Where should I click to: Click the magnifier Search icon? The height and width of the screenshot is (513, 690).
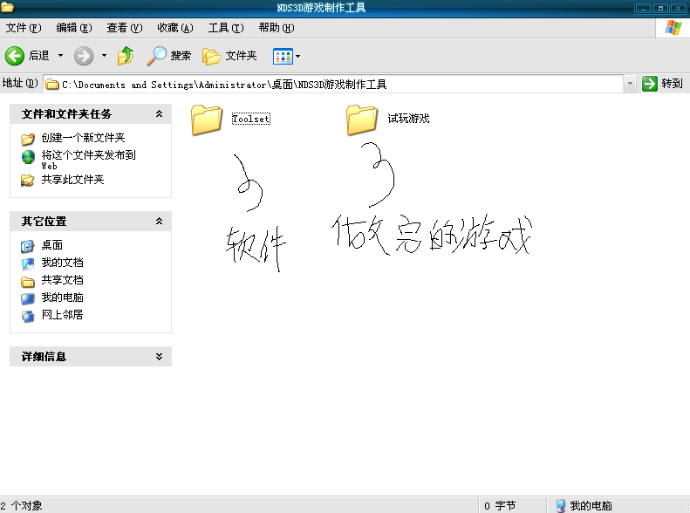[156, 56]
